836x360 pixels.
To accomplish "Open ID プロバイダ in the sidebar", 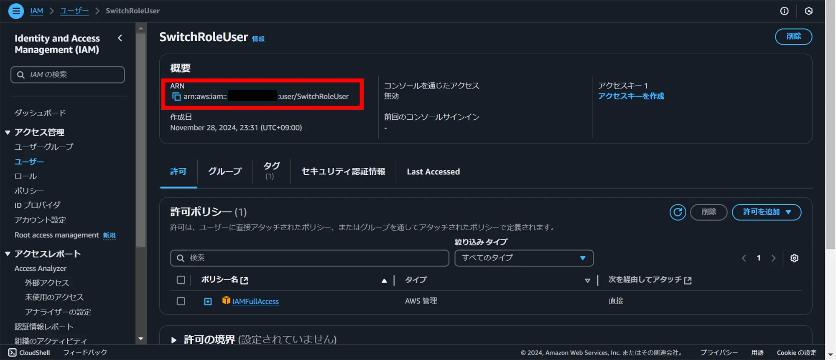I will coord(38,205).
